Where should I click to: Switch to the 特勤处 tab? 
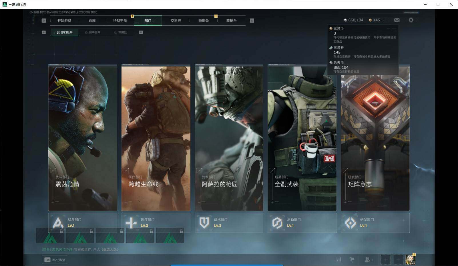(204, 21)
